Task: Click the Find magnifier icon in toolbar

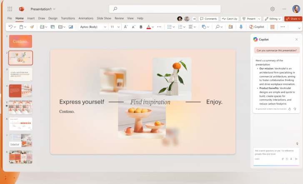Action: pyautogui.click(x=218, y=27)
